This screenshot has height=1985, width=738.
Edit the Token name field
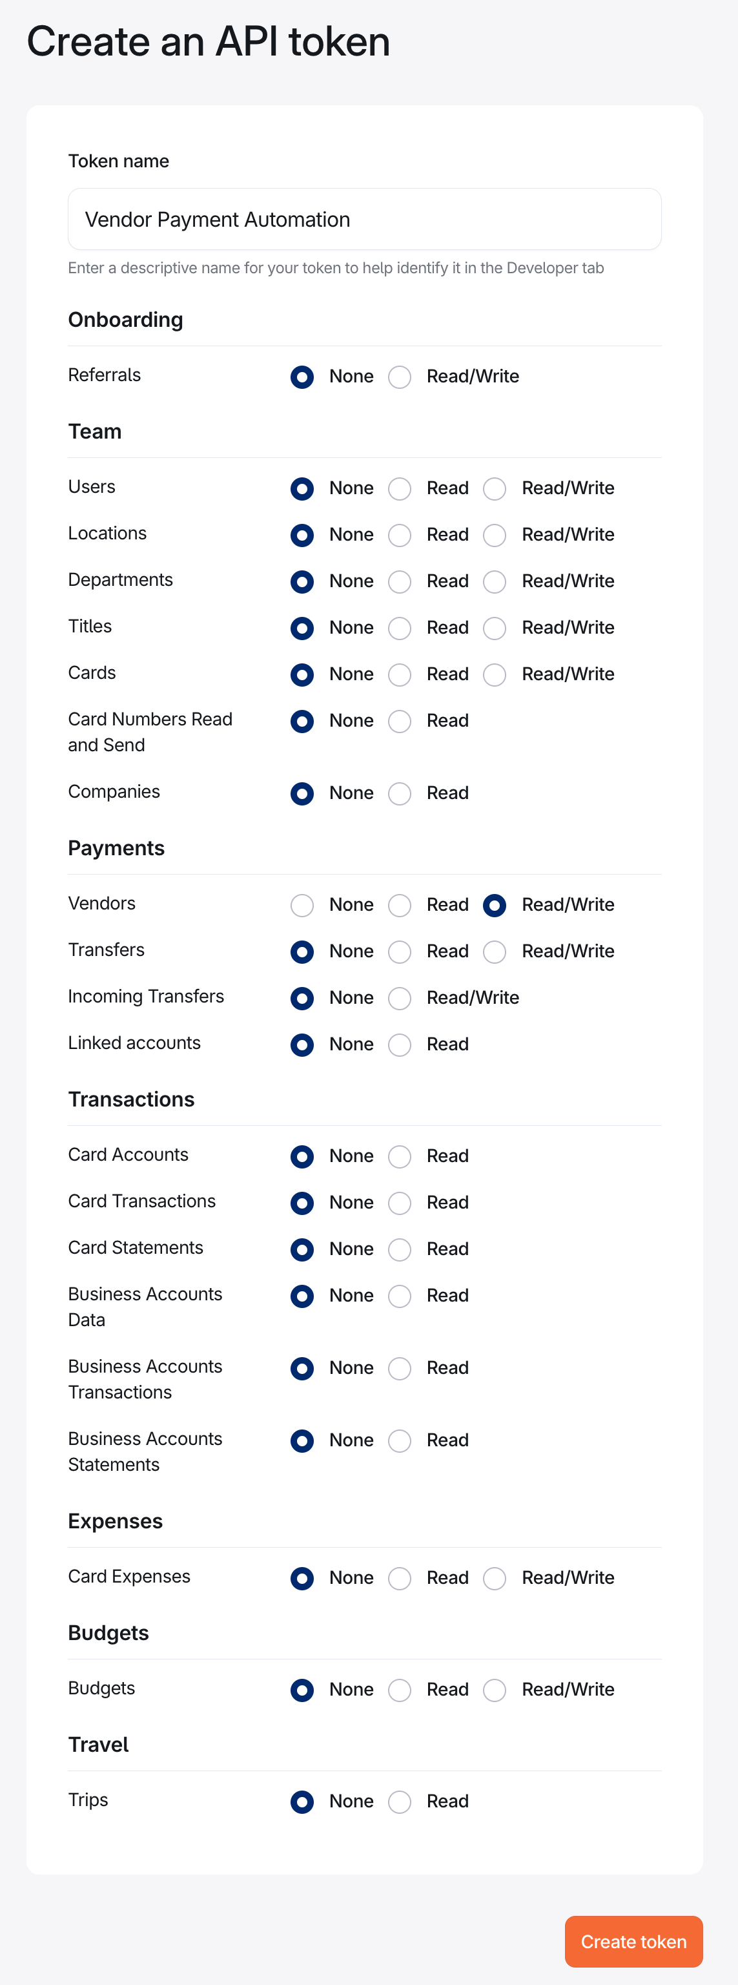(364, 219)
